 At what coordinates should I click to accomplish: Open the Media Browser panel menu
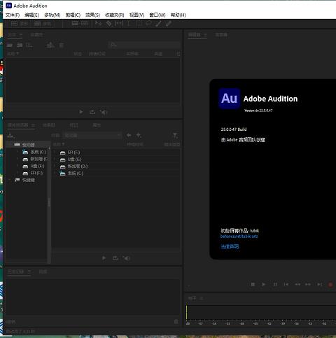tap(33, 125)
